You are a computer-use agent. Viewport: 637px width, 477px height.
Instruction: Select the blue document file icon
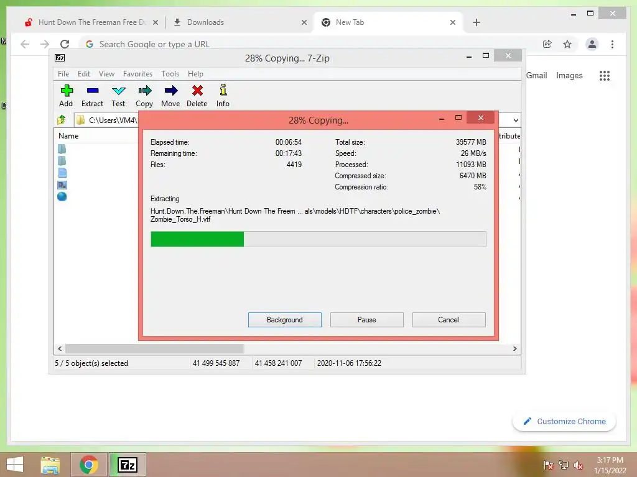coord(62,173)
